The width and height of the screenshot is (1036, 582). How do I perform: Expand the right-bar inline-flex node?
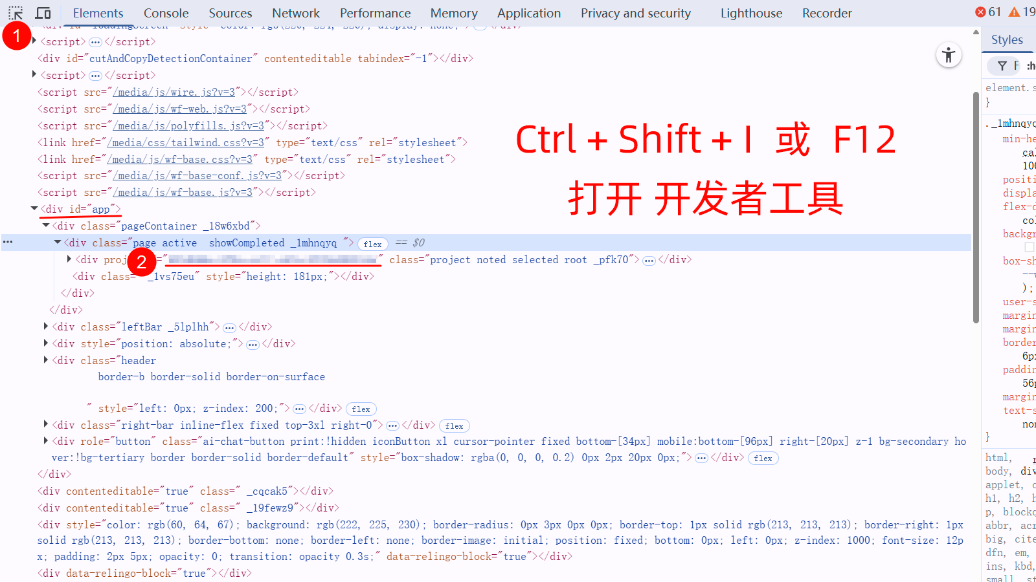46,425
